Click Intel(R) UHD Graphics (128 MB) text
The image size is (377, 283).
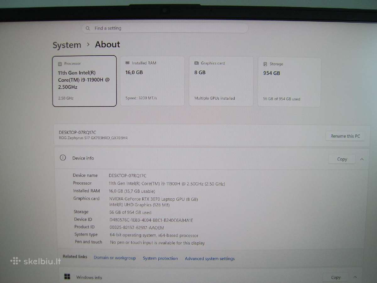click(139, 205)
